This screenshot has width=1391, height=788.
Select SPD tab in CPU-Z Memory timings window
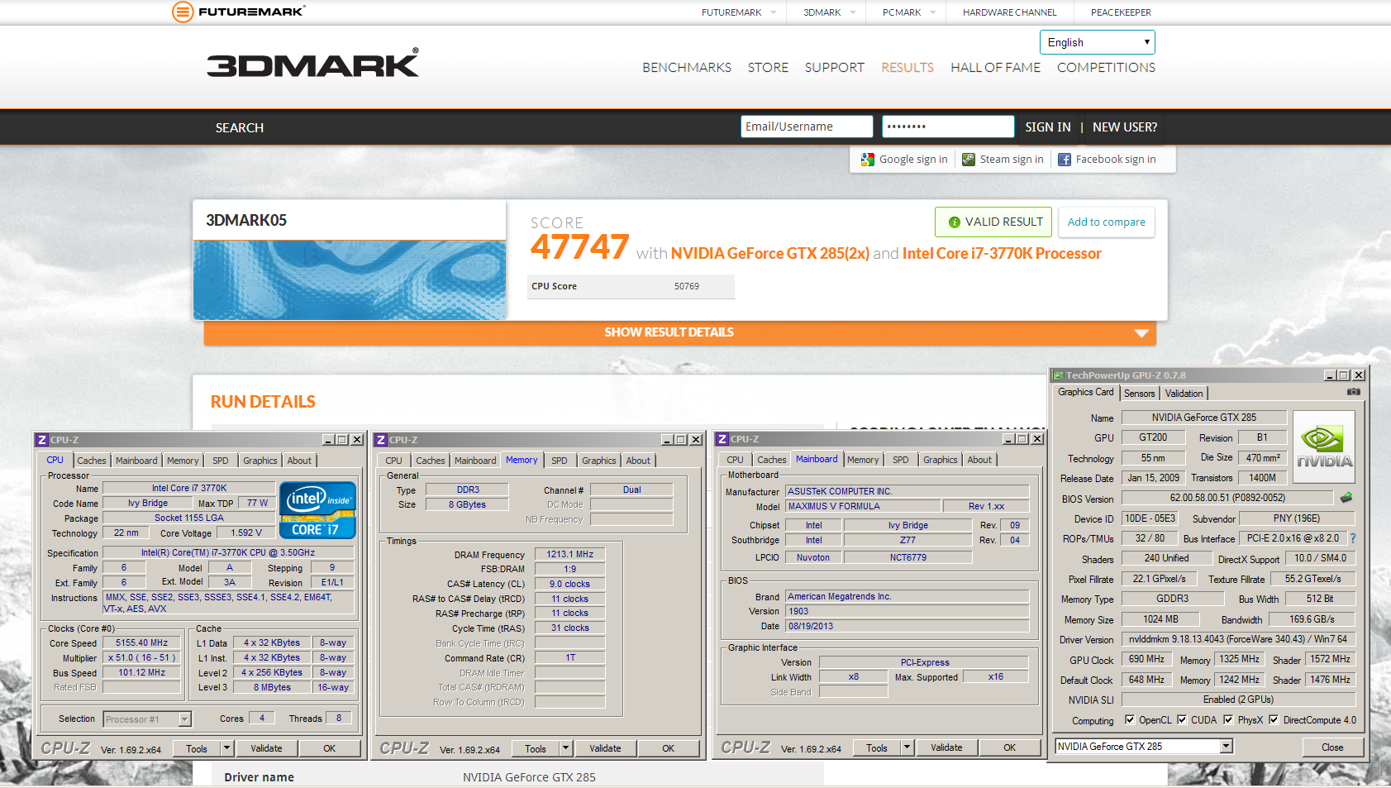[560, 461]
